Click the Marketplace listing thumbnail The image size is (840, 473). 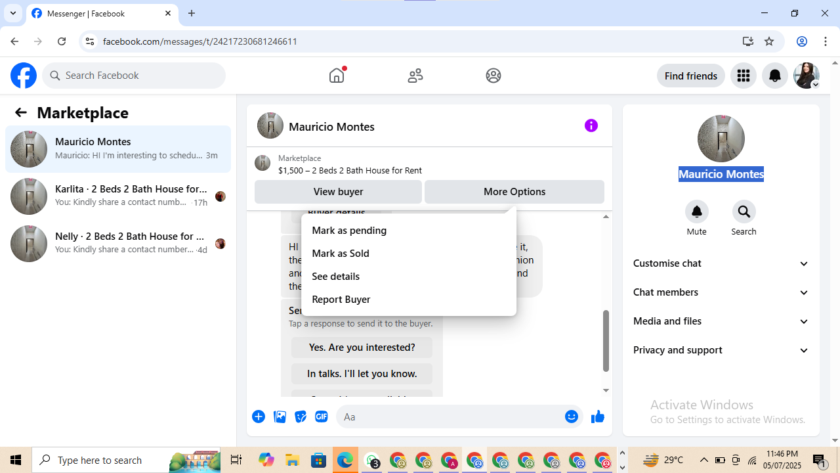pos(262,163)
